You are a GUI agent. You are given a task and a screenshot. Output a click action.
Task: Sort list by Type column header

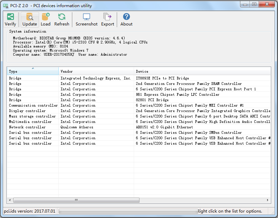(x=33, y=71)
